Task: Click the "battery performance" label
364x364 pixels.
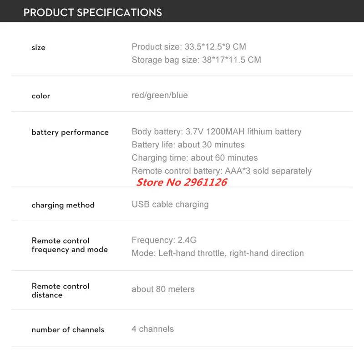Action: [x=70, y=132]
